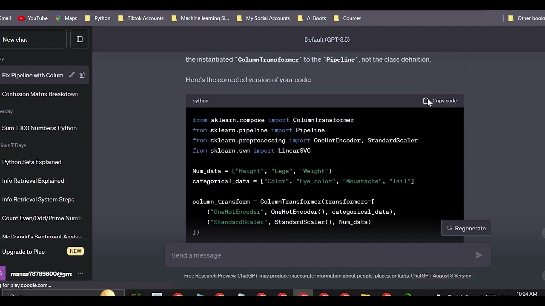This screenshot has height=306, width=545.
Task: Open the Python Sets Explained chat
Action: point(32,162)
